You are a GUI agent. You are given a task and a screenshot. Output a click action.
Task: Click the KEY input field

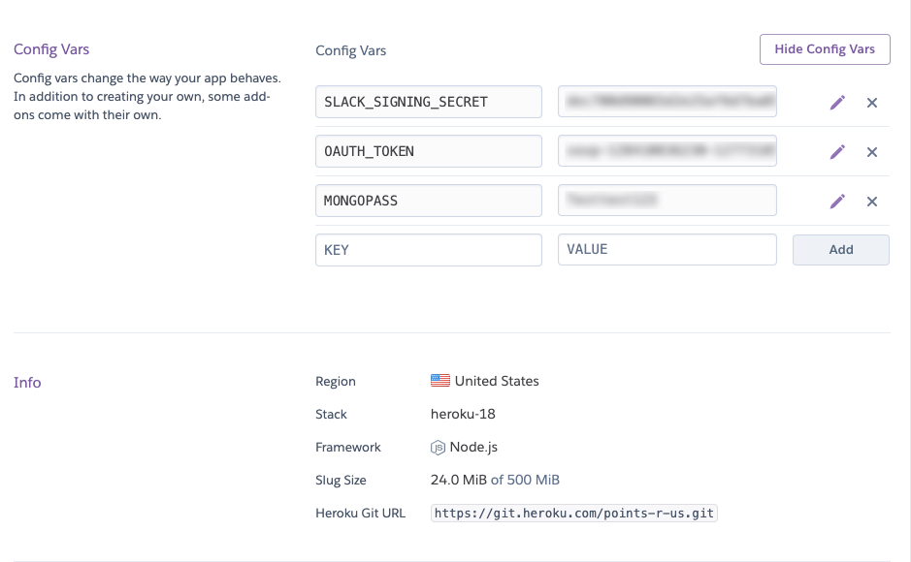point(428,250)
